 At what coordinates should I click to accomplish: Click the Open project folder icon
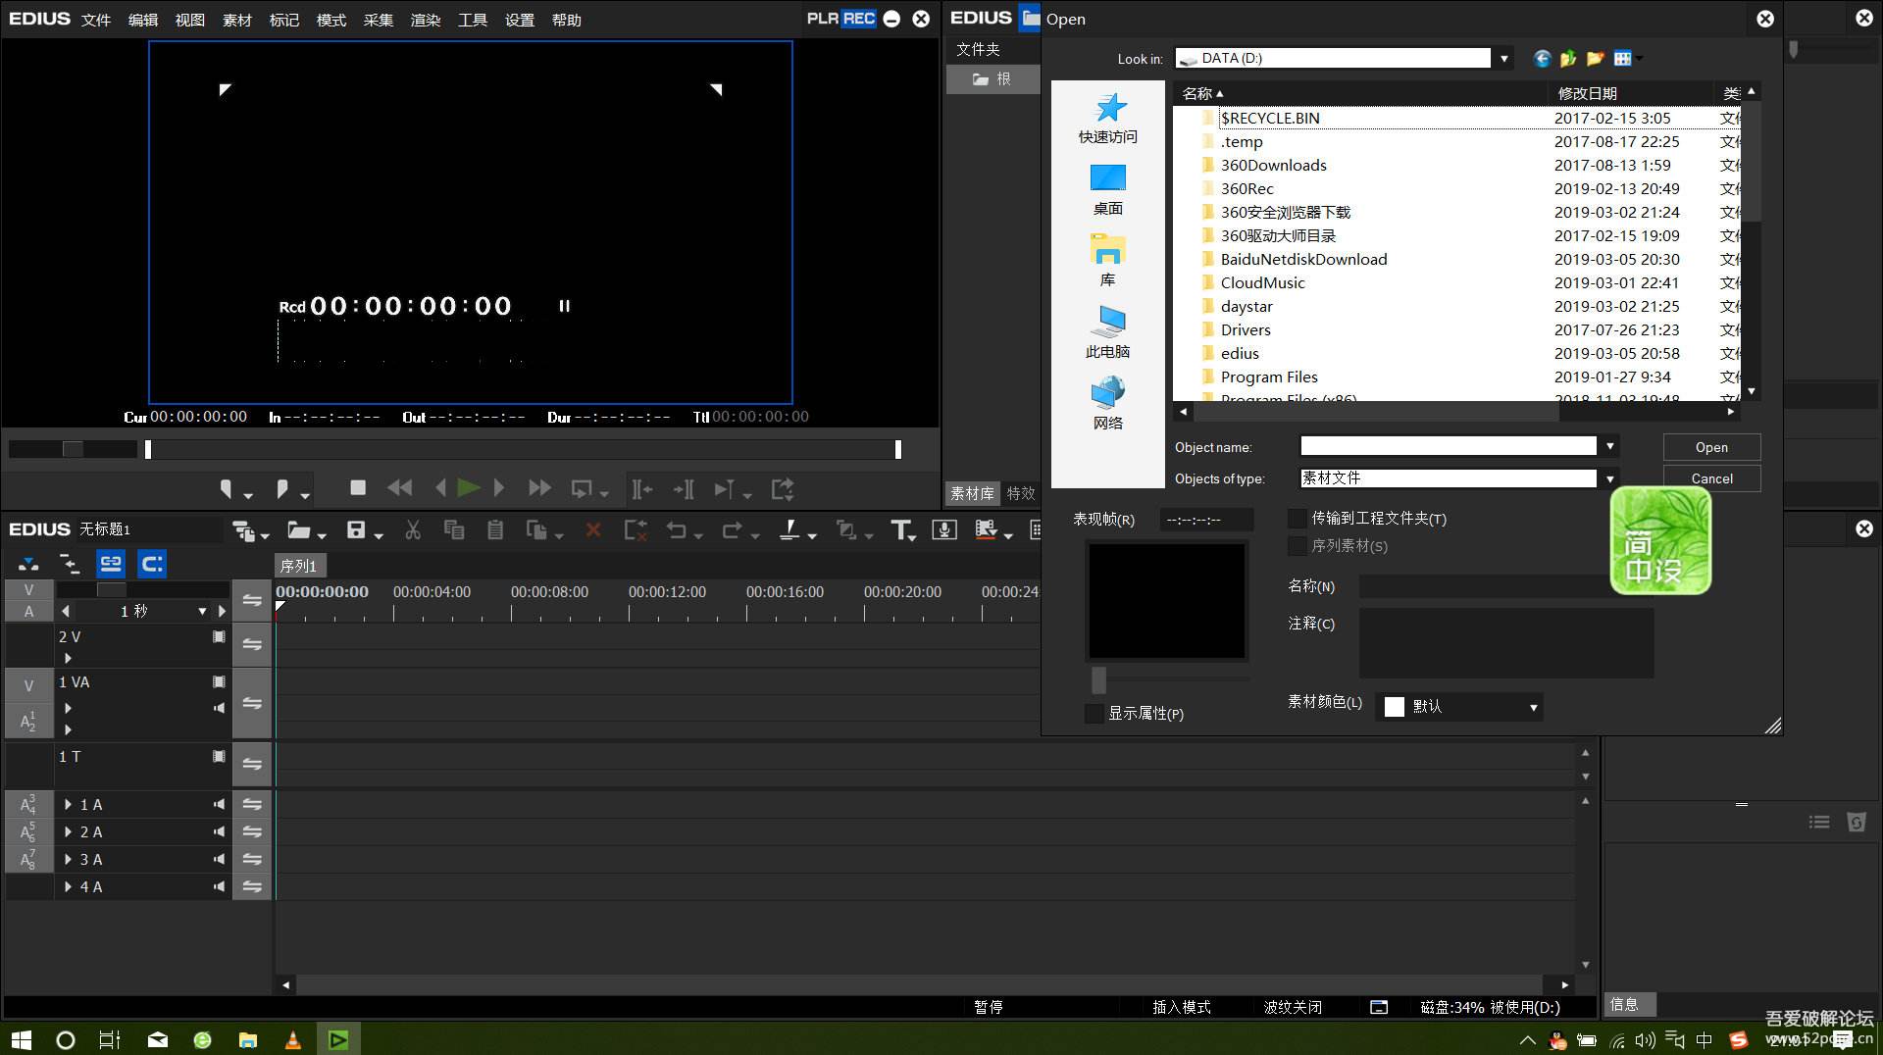click(x=299, y=530)
